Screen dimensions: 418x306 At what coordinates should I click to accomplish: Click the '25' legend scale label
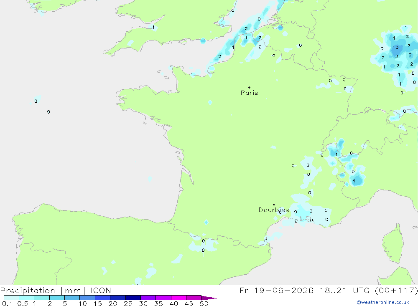pos(128,303)
